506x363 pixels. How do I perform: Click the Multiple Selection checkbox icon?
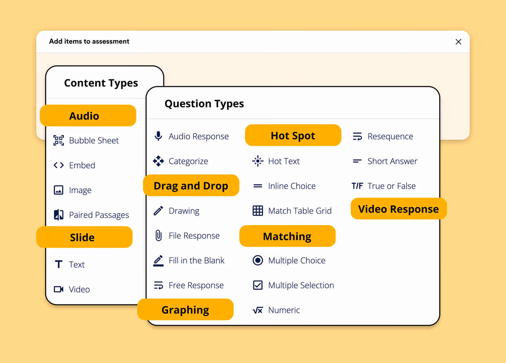258,285
